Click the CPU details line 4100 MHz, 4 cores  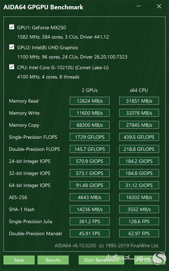click(48, 77)
